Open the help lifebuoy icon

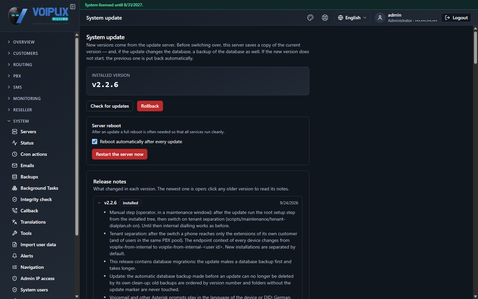pyautogui.click(x=325, y=18)
